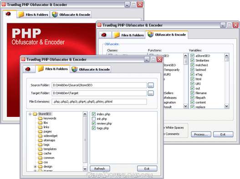The image size is (240, 179).
Task: Click Functions list scroll up arrow
Action: point(185,55)
